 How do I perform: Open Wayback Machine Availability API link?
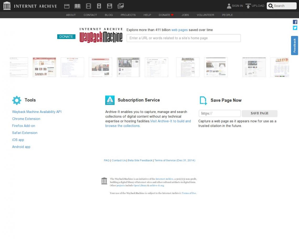pos(37,112)
